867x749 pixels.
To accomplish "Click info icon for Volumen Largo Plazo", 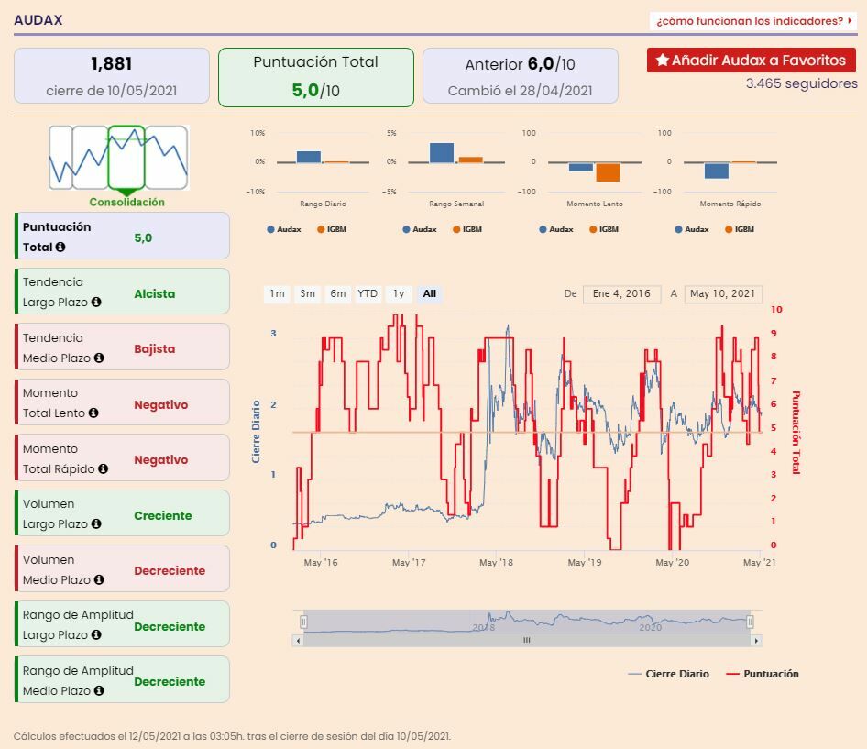I will 96,523.
